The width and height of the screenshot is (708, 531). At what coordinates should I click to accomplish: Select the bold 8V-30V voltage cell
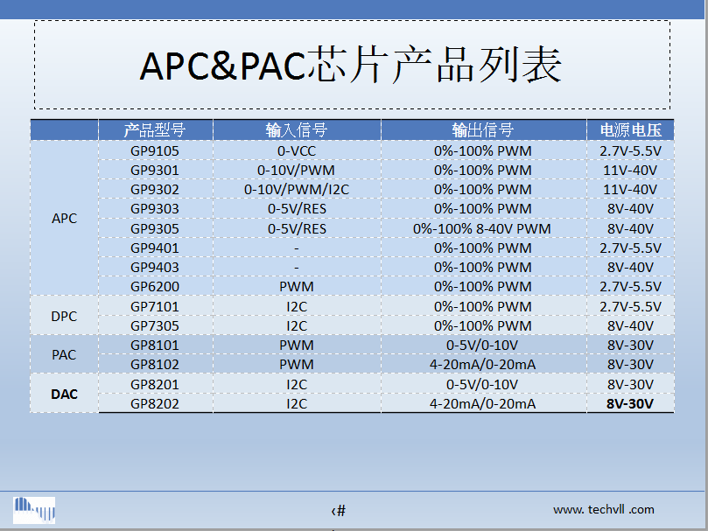click(x=630, y=403)
